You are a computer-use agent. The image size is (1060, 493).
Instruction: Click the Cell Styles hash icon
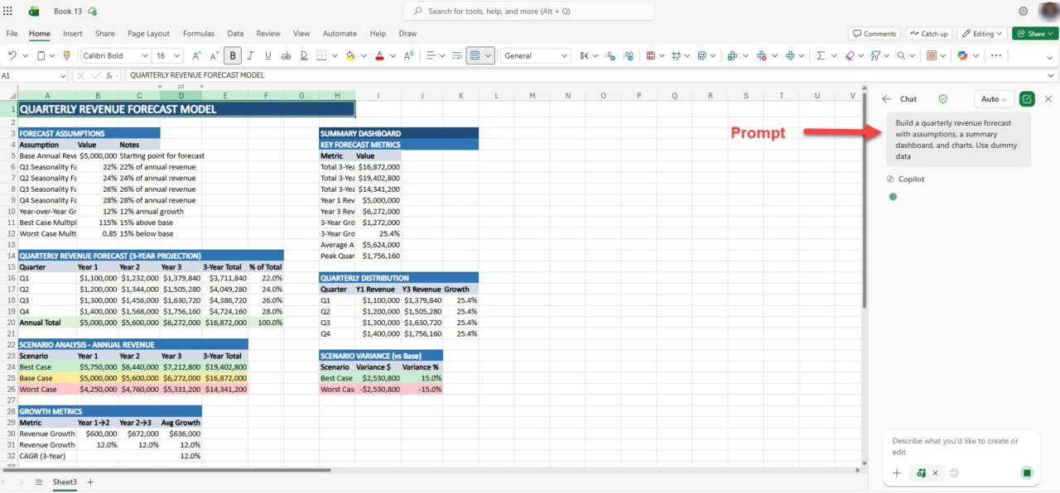tap(676, 55)
